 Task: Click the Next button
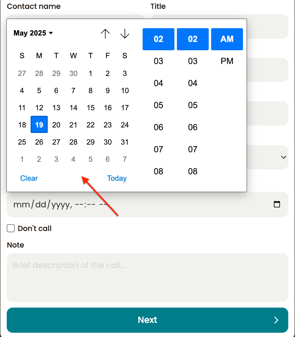[x=147, y=320]
